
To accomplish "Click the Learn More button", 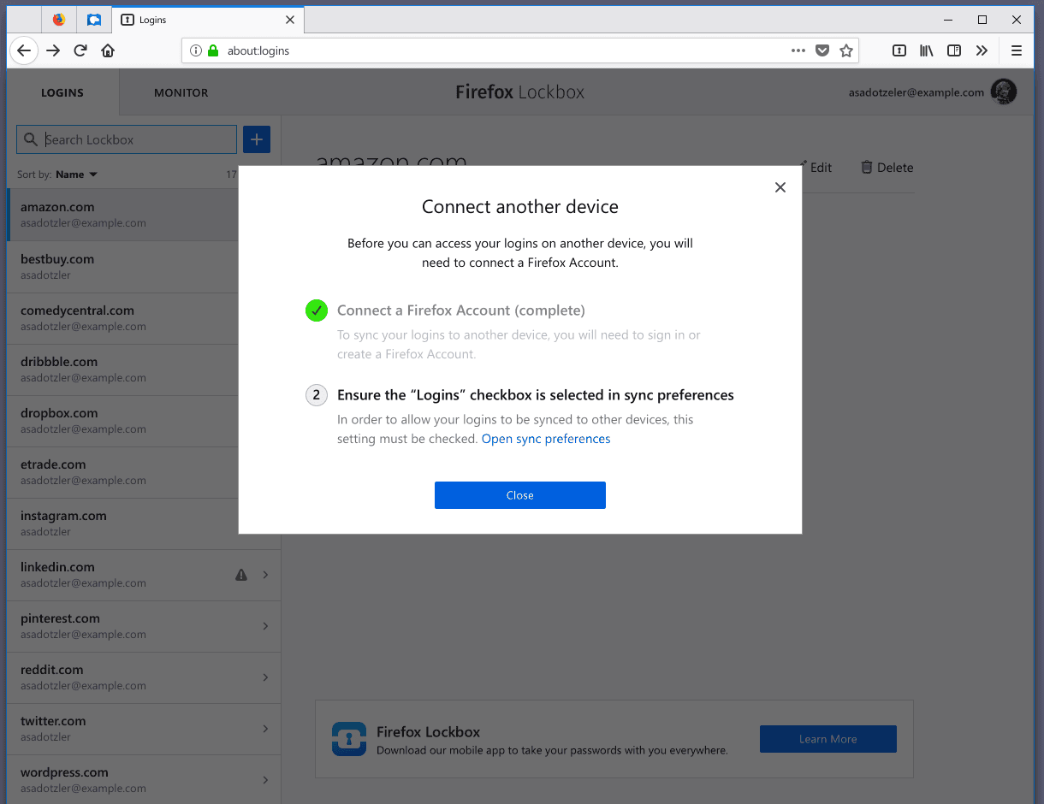I will click(827, 738).
